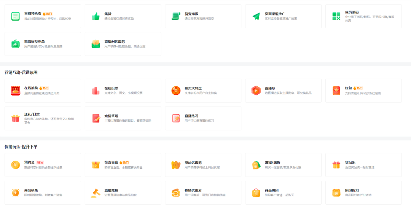This screenshot has width=411, height=207.
Task: Click the 抽奖大转盘 wheel icon
Action: (x=176, y=91)
